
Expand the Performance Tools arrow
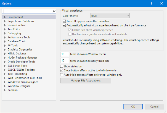[x=5, y=37]
